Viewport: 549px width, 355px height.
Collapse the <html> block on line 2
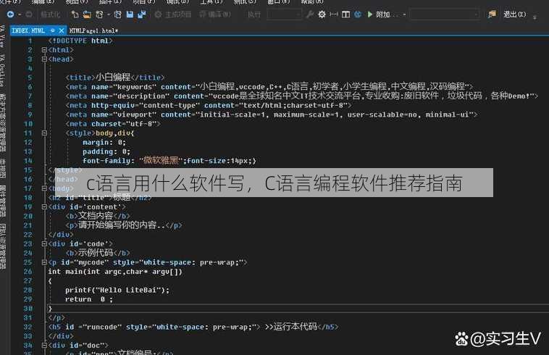(44, 50)
